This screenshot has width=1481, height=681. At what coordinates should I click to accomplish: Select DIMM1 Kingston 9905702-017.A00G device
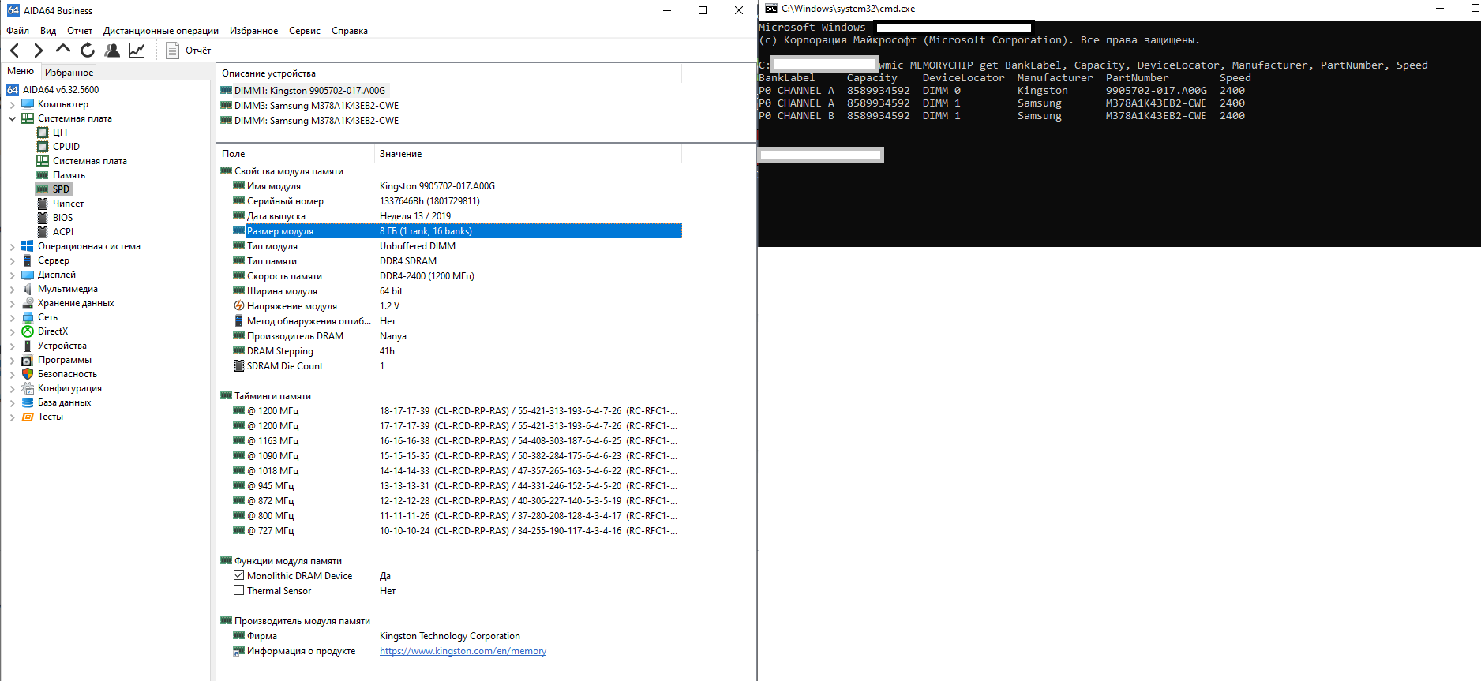click(304, 91)
